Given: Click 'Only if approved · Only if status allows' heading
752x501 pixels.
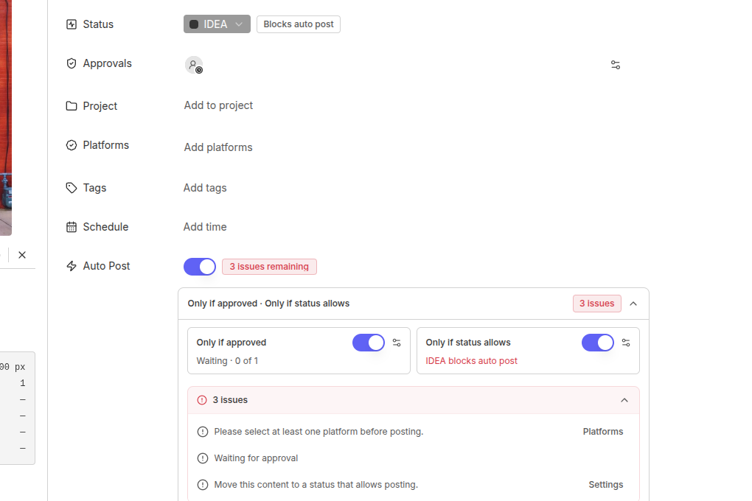Looking at the screenshot, I should (268, 304).
